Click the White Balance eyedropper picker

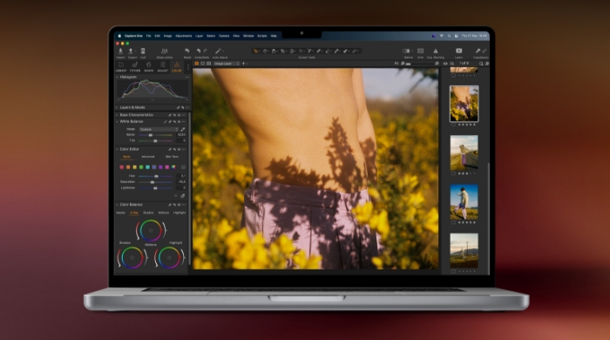183,129
